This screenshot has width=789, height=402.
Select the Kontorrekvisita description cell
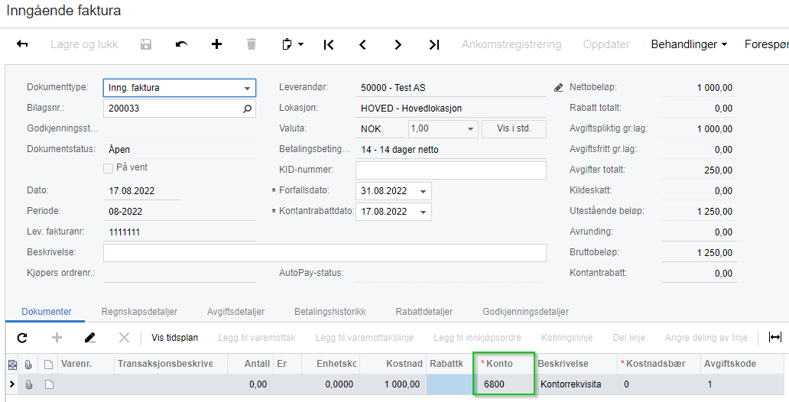point(576,384)
